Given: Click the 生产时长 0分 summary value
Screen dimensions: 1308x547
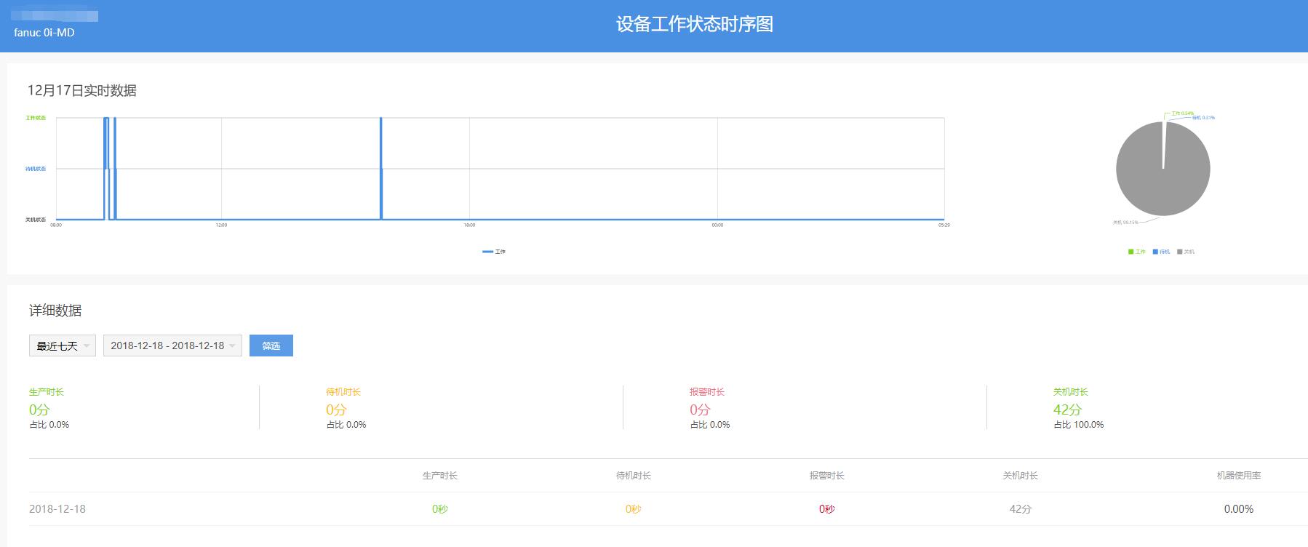Looking at the screenshot, I should click(39, 410).
